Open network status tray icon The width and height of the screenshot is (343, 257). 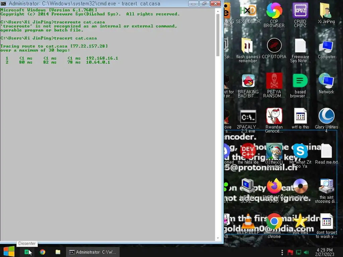[298, 252]
